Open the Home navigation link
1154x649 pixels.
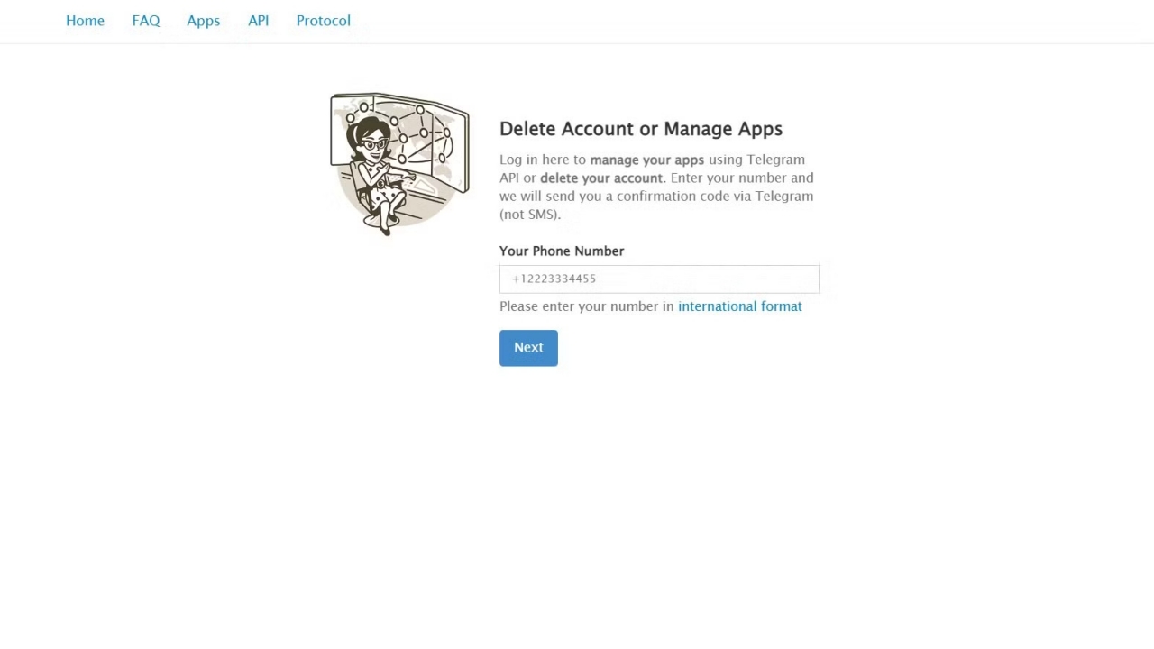pyautogui.click(x=85, y=21)
